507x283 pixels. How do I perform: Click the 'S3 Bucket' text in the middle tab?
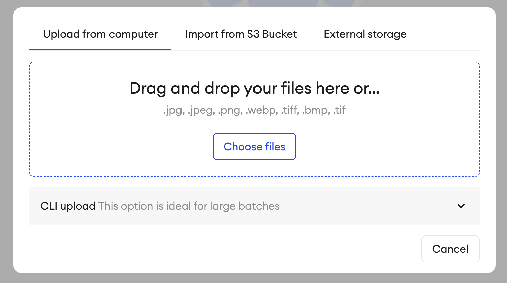(272, 34)
